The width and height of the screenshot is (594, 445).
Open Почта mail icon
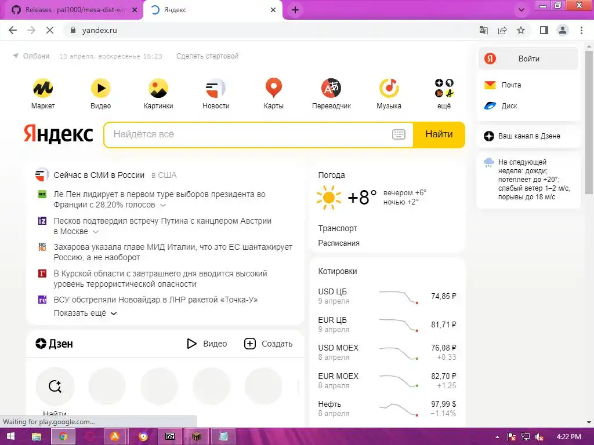490,85
